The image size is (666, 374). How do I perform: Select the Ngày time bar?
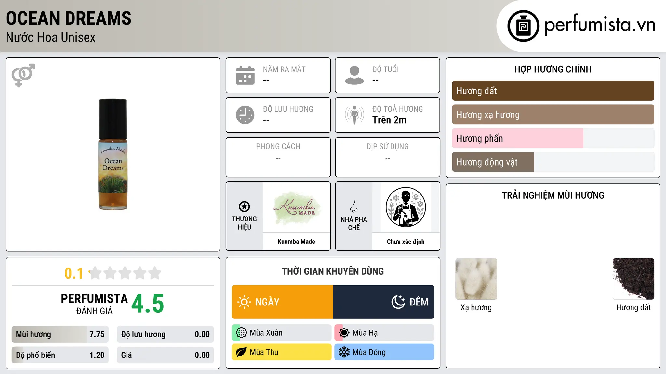[282, 302]
